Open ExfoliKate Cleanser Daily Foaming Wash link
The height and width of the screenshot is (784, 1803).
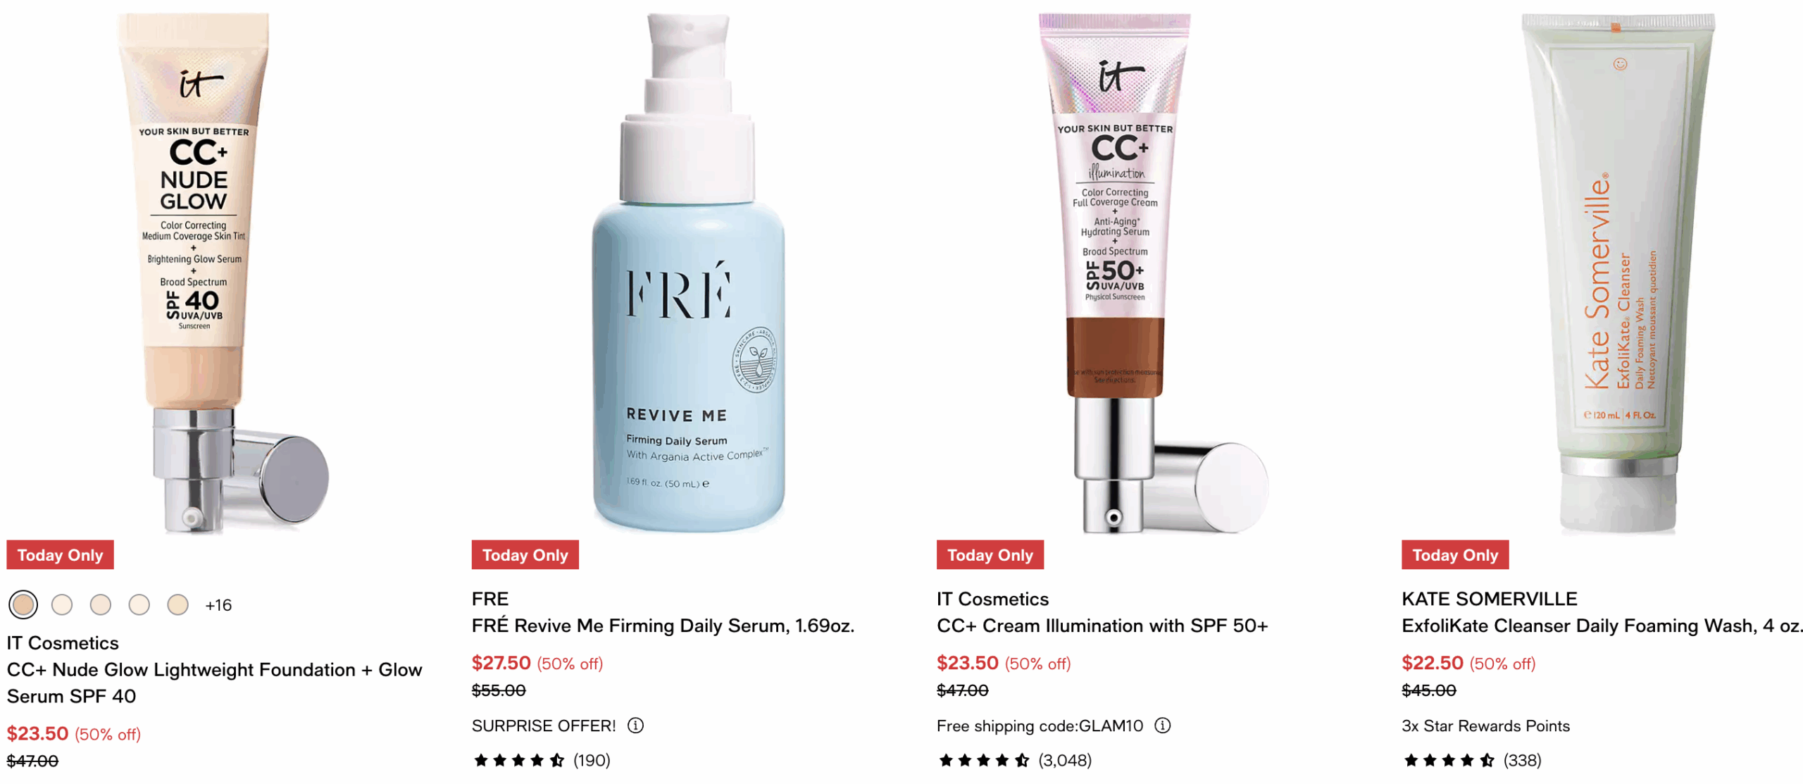(1602, 625)
